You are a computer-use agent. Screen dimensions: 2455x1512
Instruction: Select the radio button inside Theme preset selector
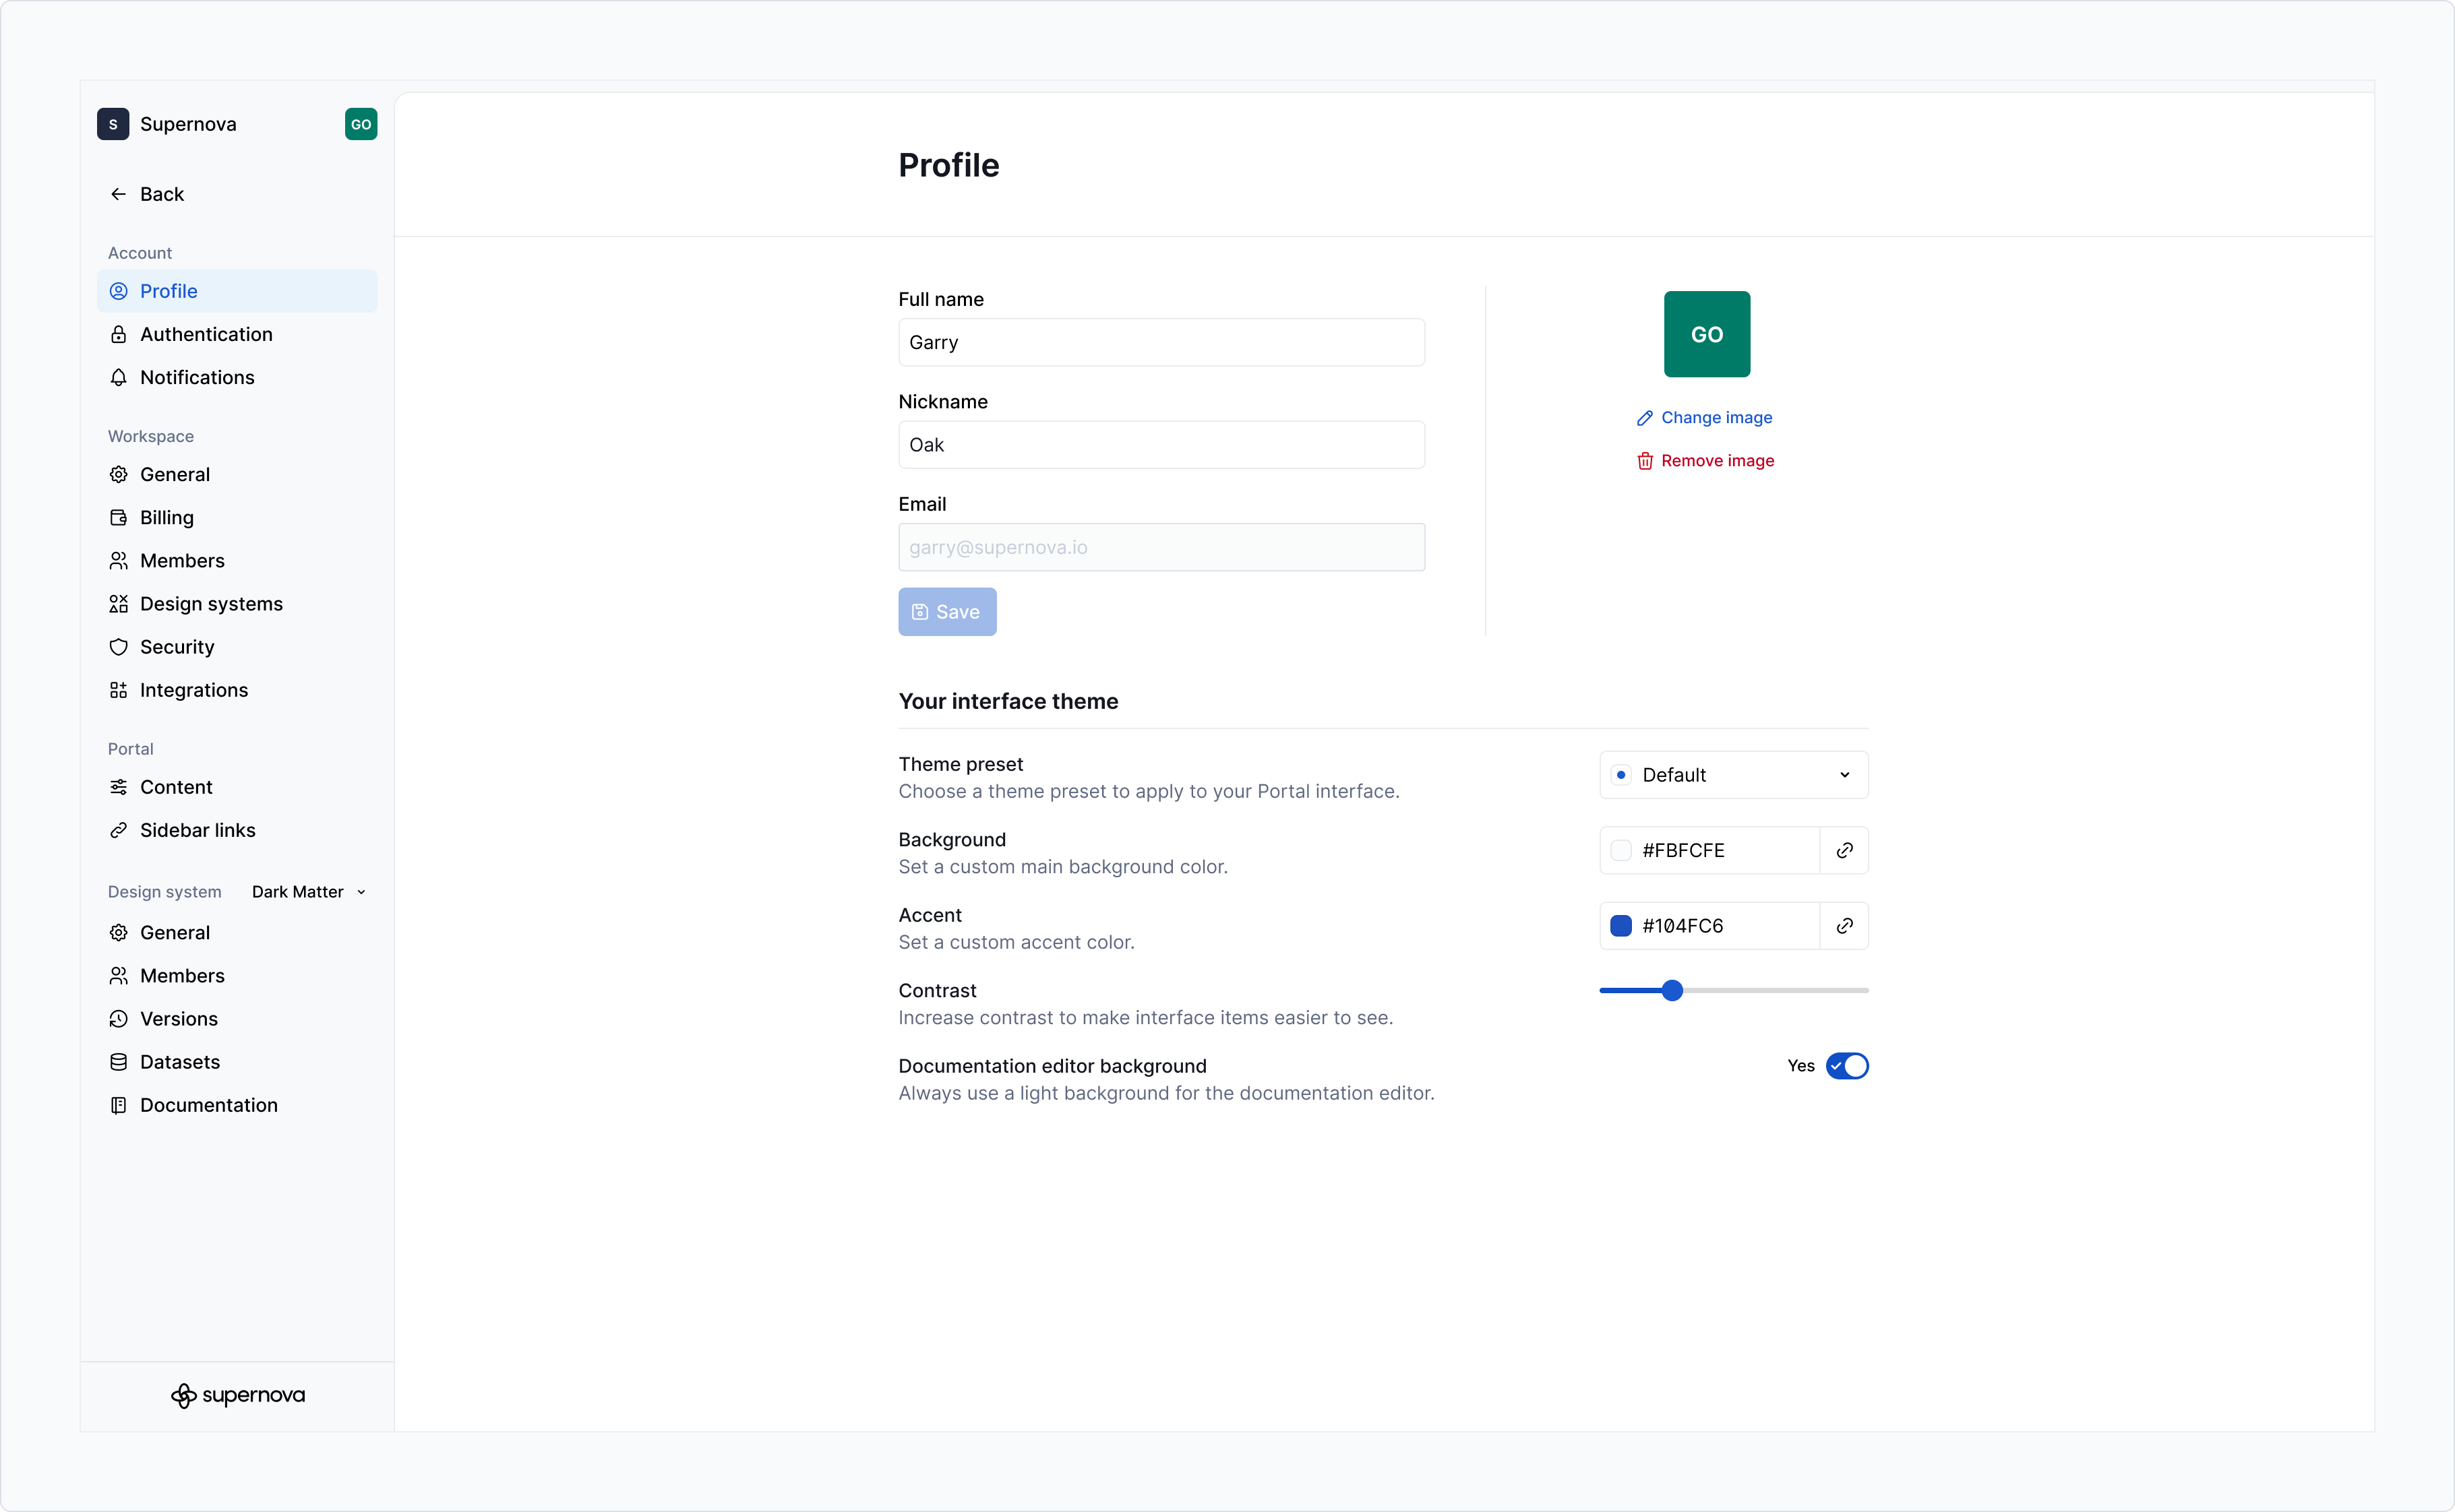point(1622,774)
